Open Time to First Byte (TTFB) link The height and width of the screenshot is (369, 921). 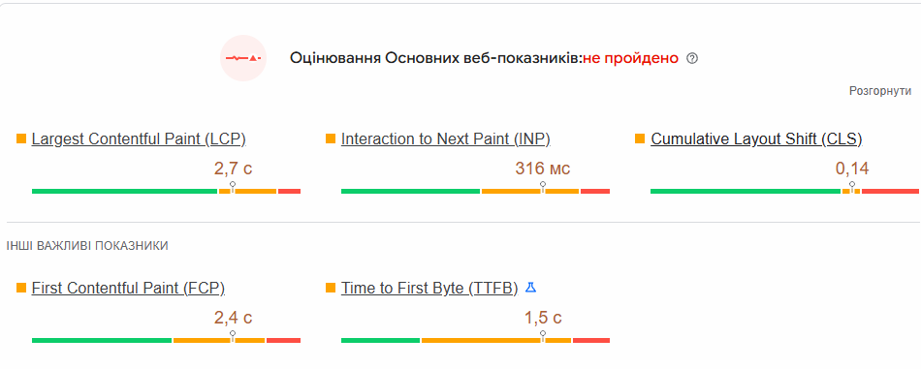(429, 288)
